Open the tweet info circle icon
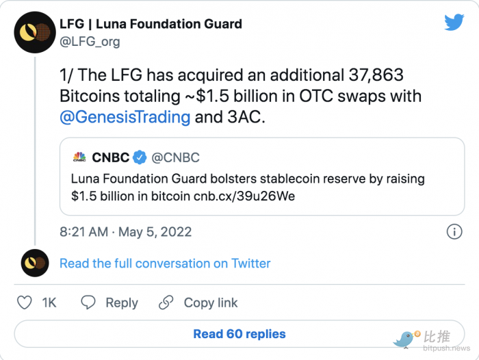 [454, 231]
